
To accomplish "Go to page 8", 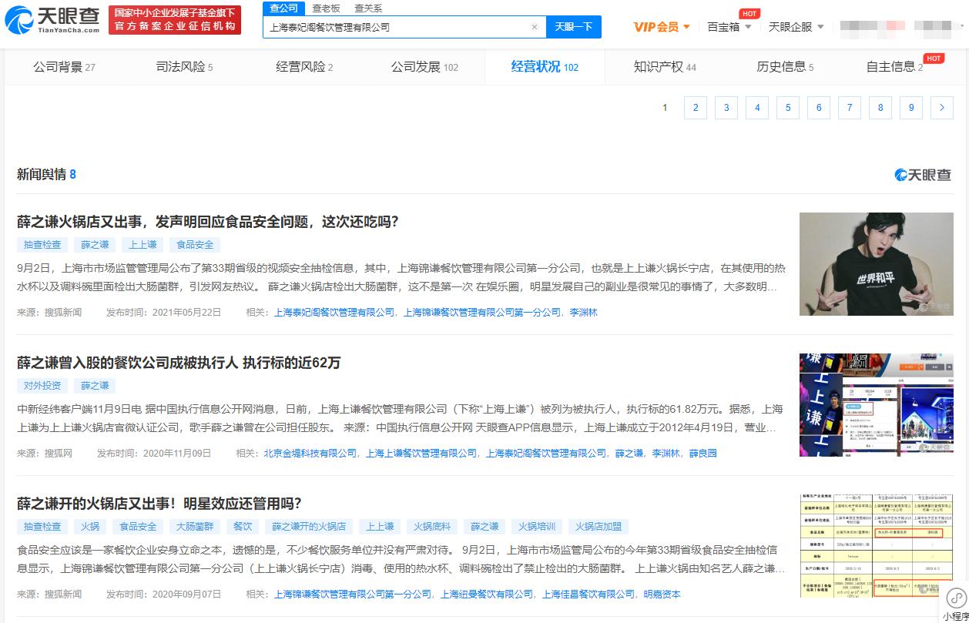I will (x=880, y=108).
